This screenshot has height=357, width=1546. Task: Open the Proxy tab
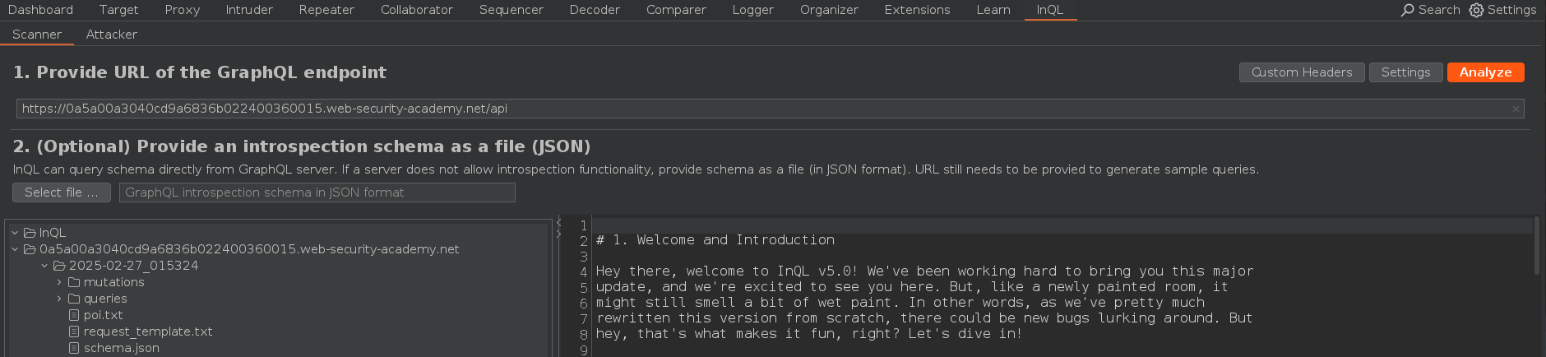[x=183, y=10]
